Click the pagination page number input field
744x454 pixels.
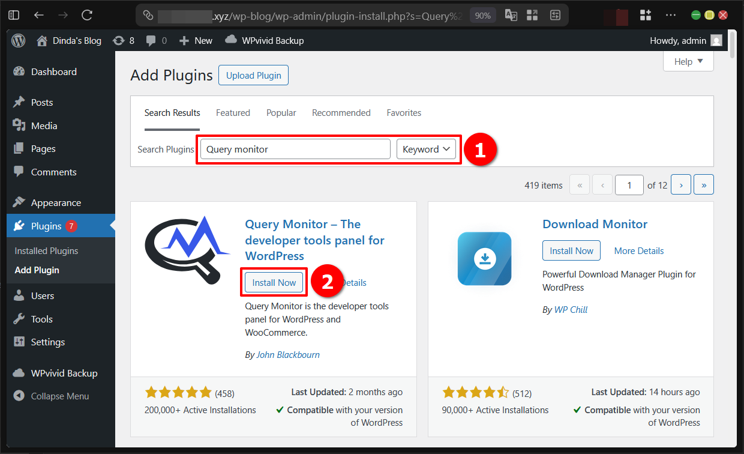pos(629,184)
